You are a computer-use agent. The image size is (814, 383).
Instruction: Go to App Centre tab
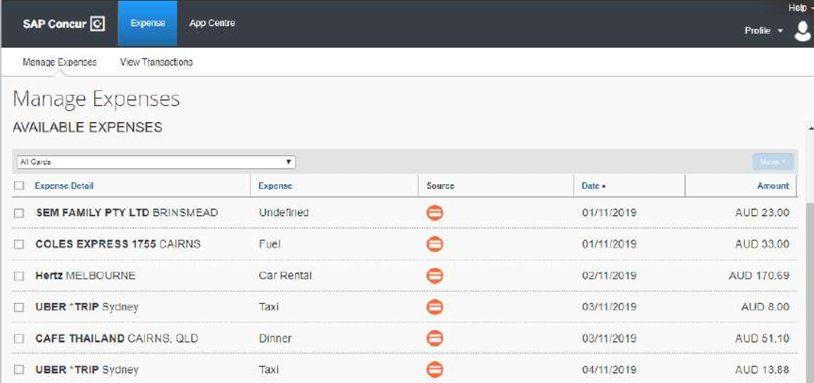(212, 24)
